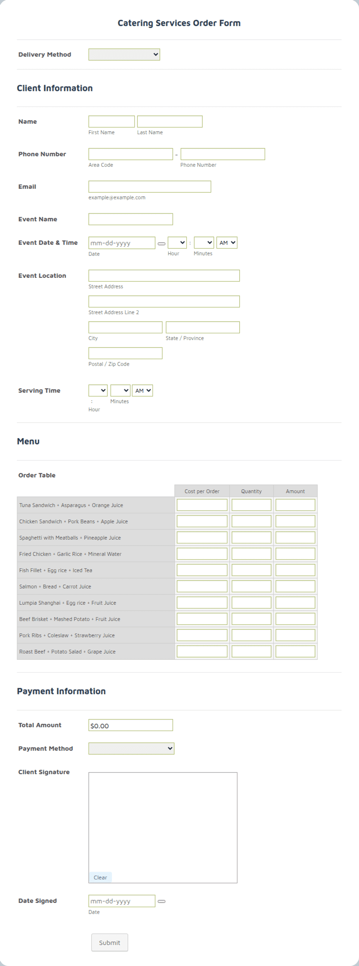Image resolution: width=359 pixels, height=966 pixels.
Task: Click Cost per Order for Roast Beef row
Action: pos(202,651)
